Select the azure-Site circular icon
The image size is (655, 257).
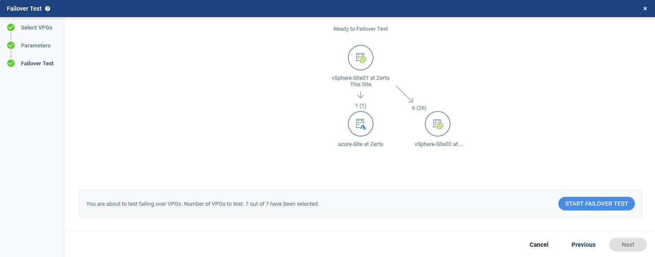pyautogui.click(x=361, y=124)
